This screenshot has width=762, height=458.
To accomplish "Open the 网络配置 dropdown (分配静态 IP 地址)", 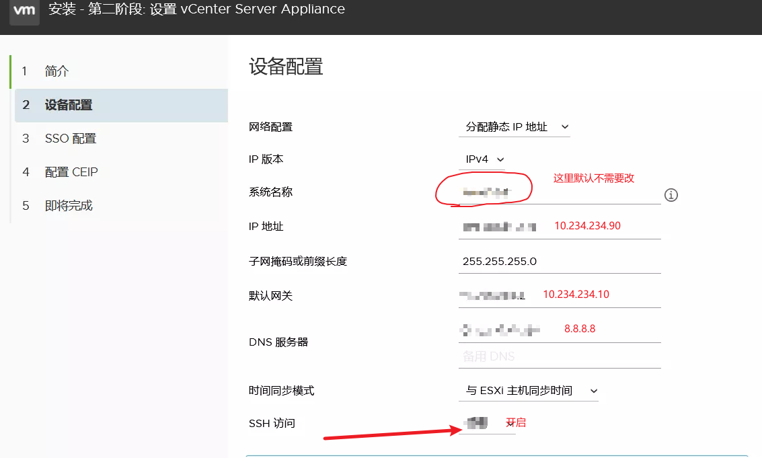I will [x=515, y=126].
